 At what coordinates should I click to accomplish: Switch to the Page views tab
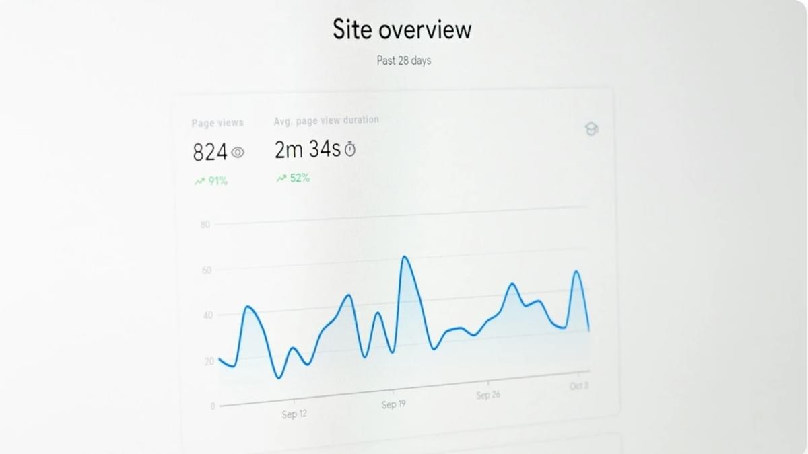pyautogui.click(x=217, y=123)
